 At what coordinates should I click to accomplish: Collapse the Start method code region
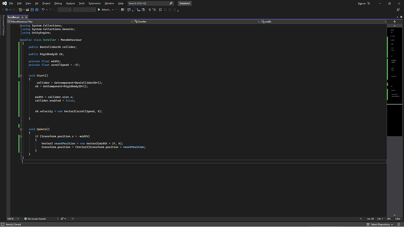(x=20, y=75)
